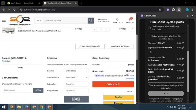This screenshot has width=196, height=110.
Task: Click the Add Certificate input field
Action: click(17, 90)
